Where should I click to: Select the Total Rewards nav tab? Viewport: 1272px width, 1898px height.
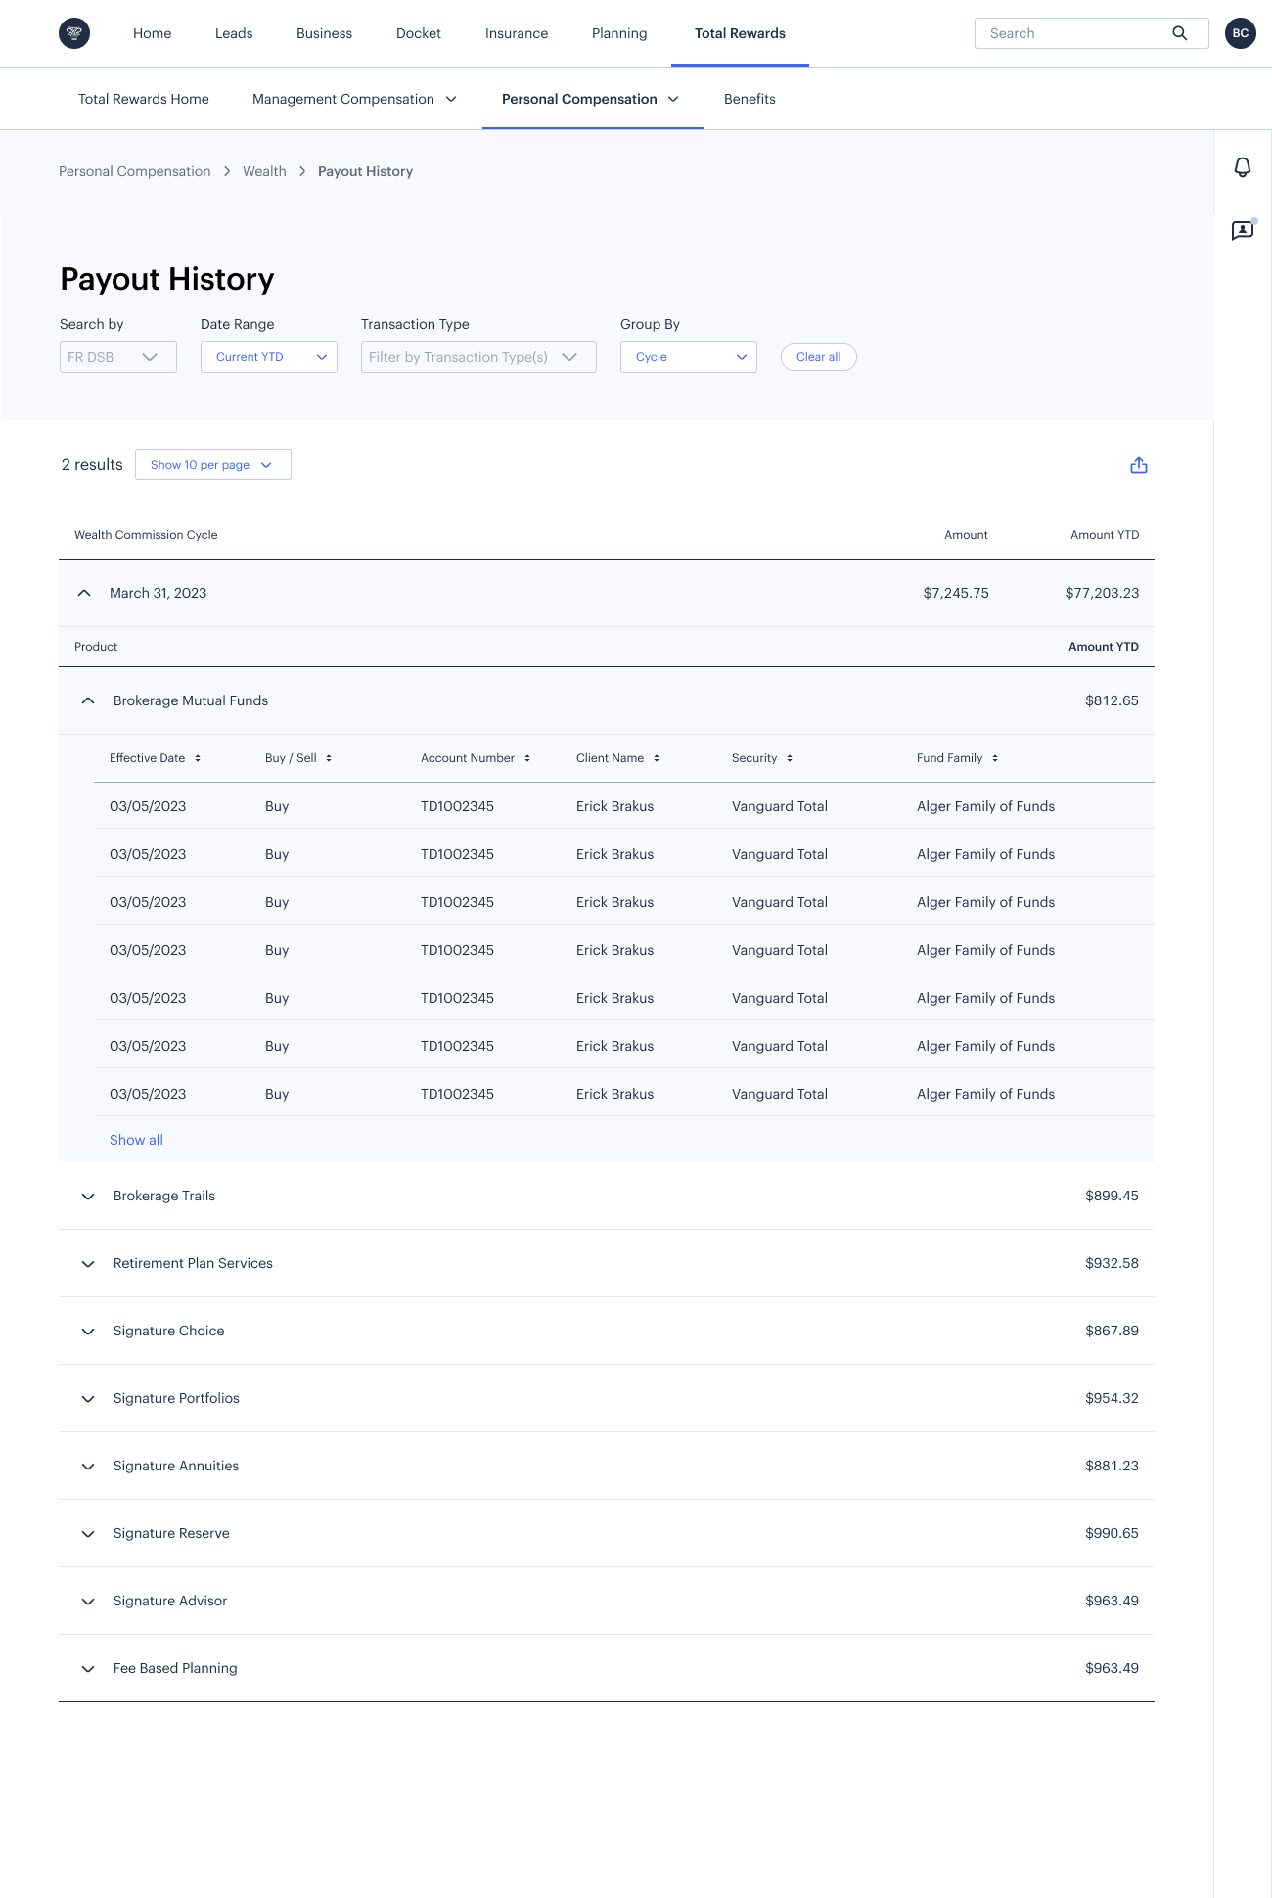tap(740, 33)
